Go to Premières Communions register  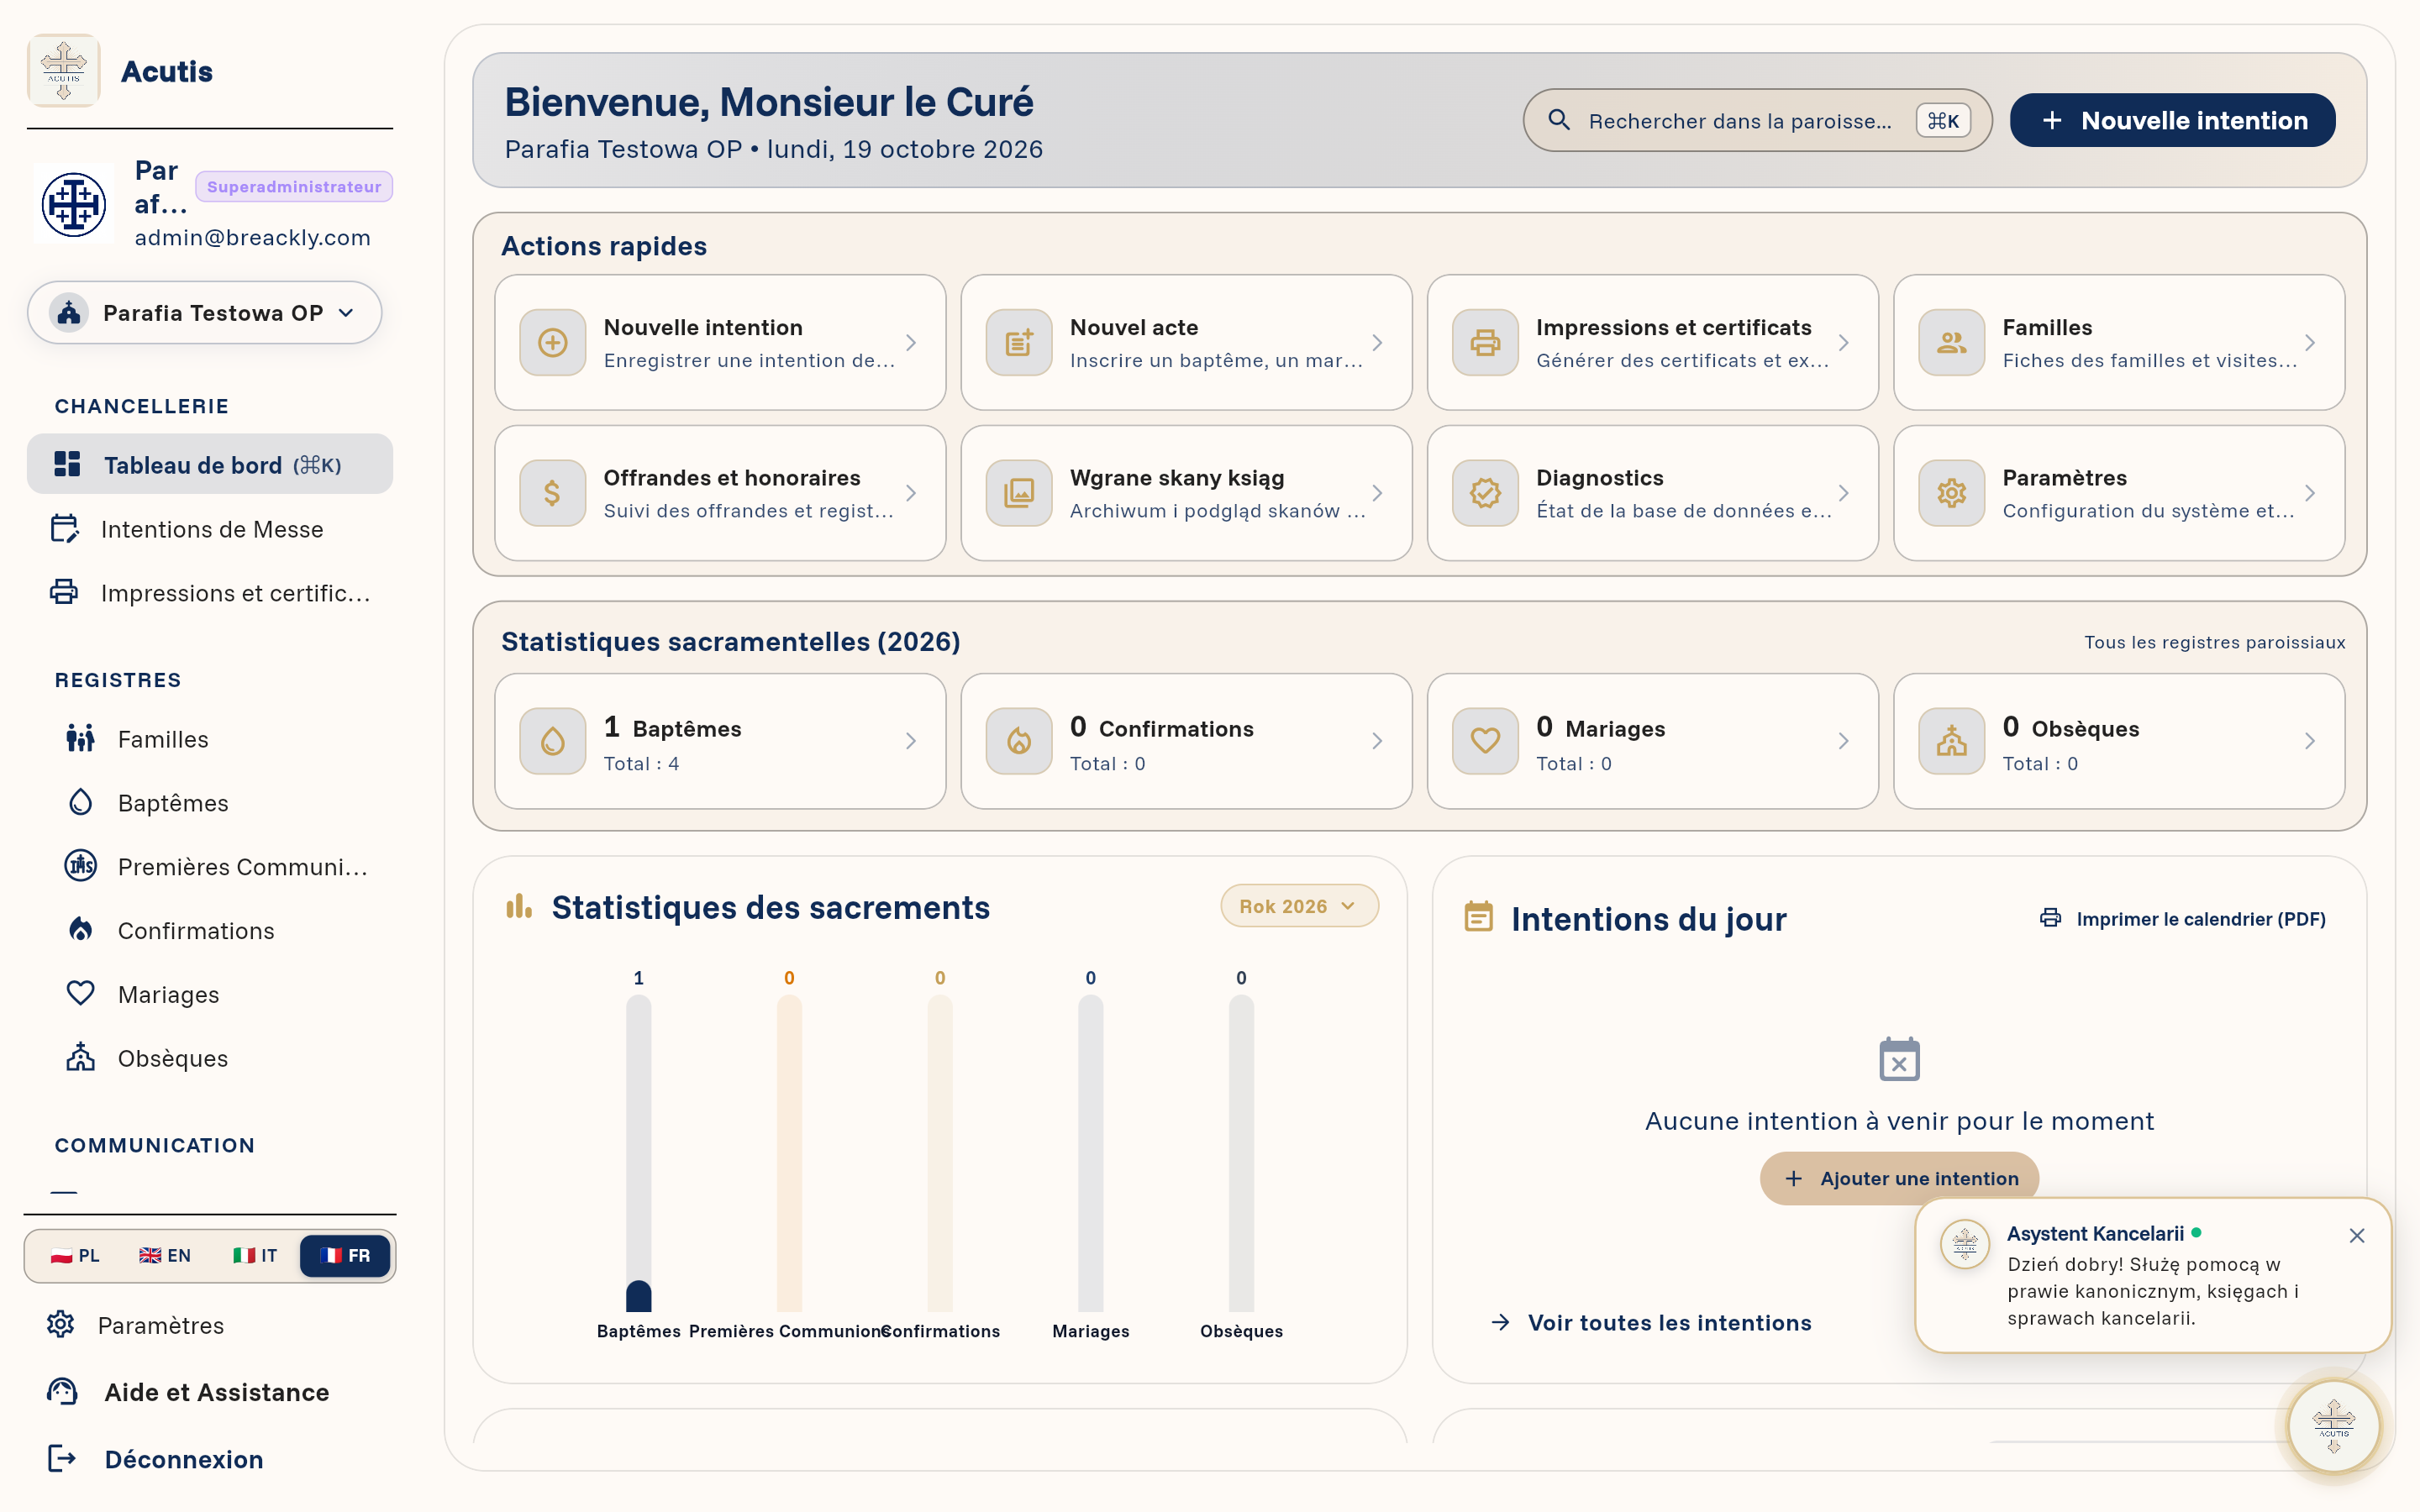tap(216, 866)
